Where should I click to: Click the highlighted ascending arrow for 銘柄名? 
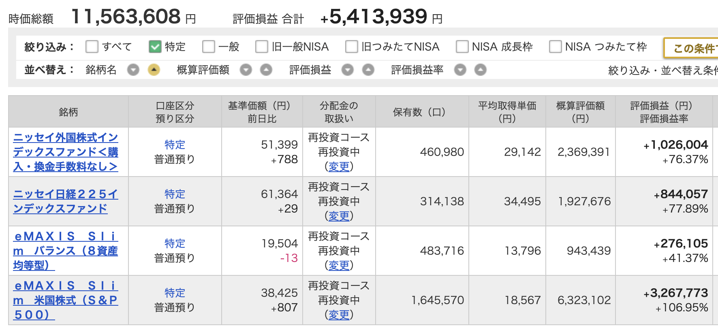click(154, 70)
